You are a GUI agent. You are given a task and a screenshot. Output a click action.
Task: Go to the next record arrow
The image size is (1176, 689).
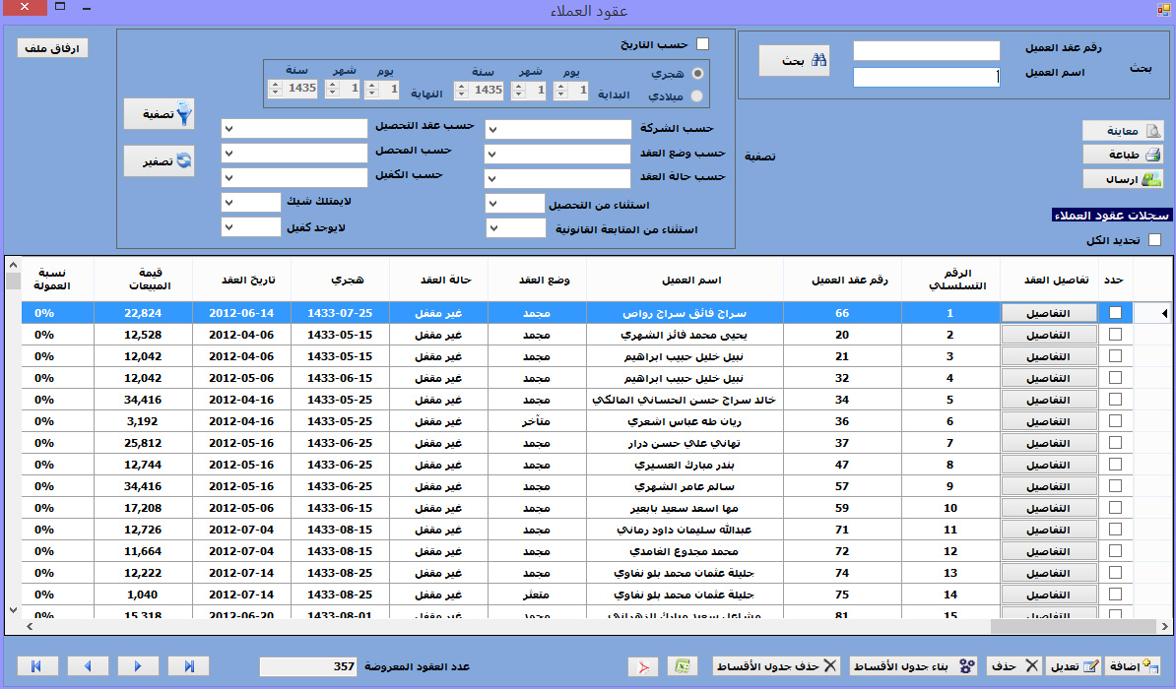(x=138, y=666)
